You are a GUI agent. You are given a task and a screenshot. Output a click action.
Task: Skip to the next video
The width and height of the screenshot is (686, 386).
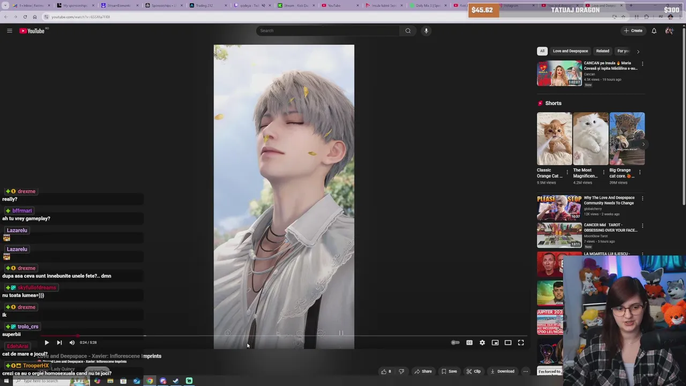tap(59, 343)
